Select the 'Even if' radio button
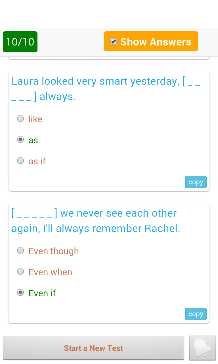 [20, 293]
